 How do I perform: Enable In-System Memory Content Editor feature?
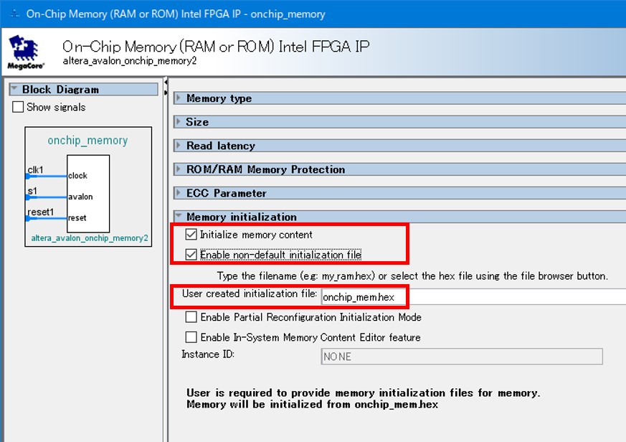[x=191, y=337]
